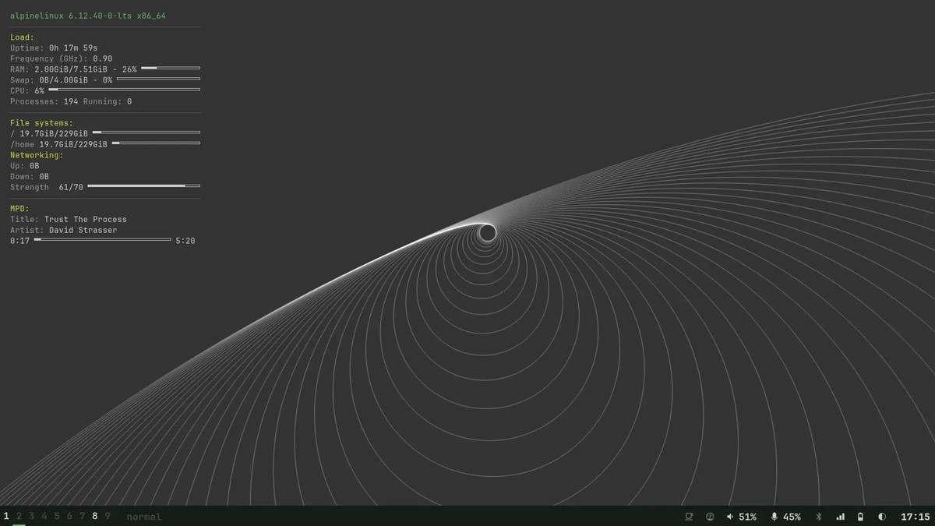Viewport: 935px width, 526px height.
Task: Click the speaker volume icon
Action: pyautogui.click(x=729, y=516)
